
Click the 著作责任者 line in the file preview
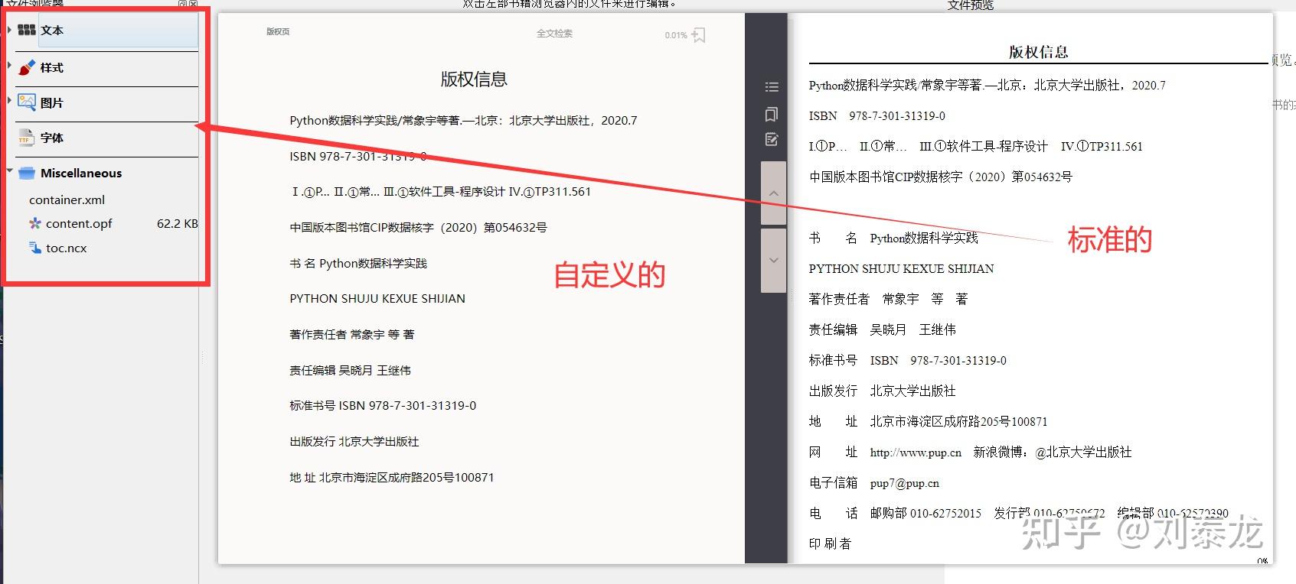(x=888, y=299)
